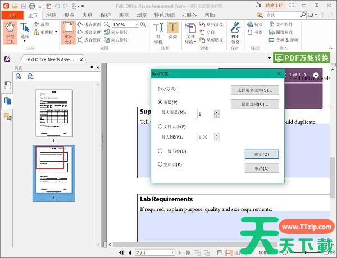
Task: Go to the first page in status bar
Action: click(x=121, y=253)
